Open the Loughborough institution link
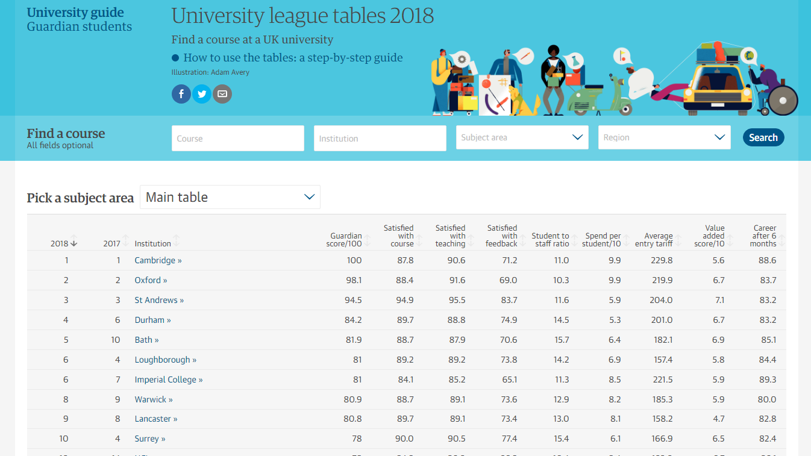Screen dimensions: 811x456 point(166,360)
